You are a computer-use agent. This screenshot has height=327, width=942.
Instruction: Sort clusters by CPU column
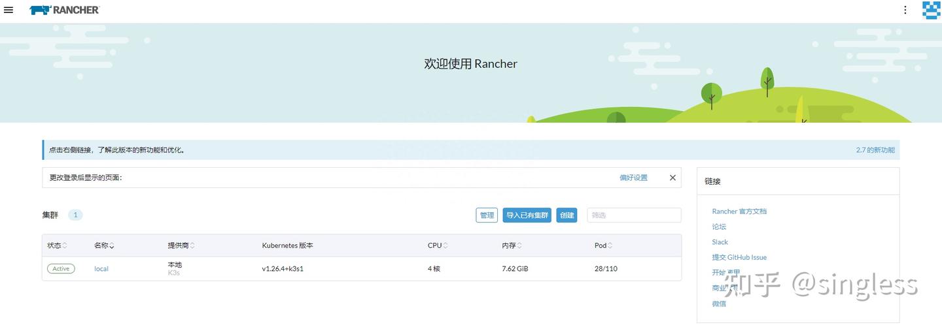[438, 246]
